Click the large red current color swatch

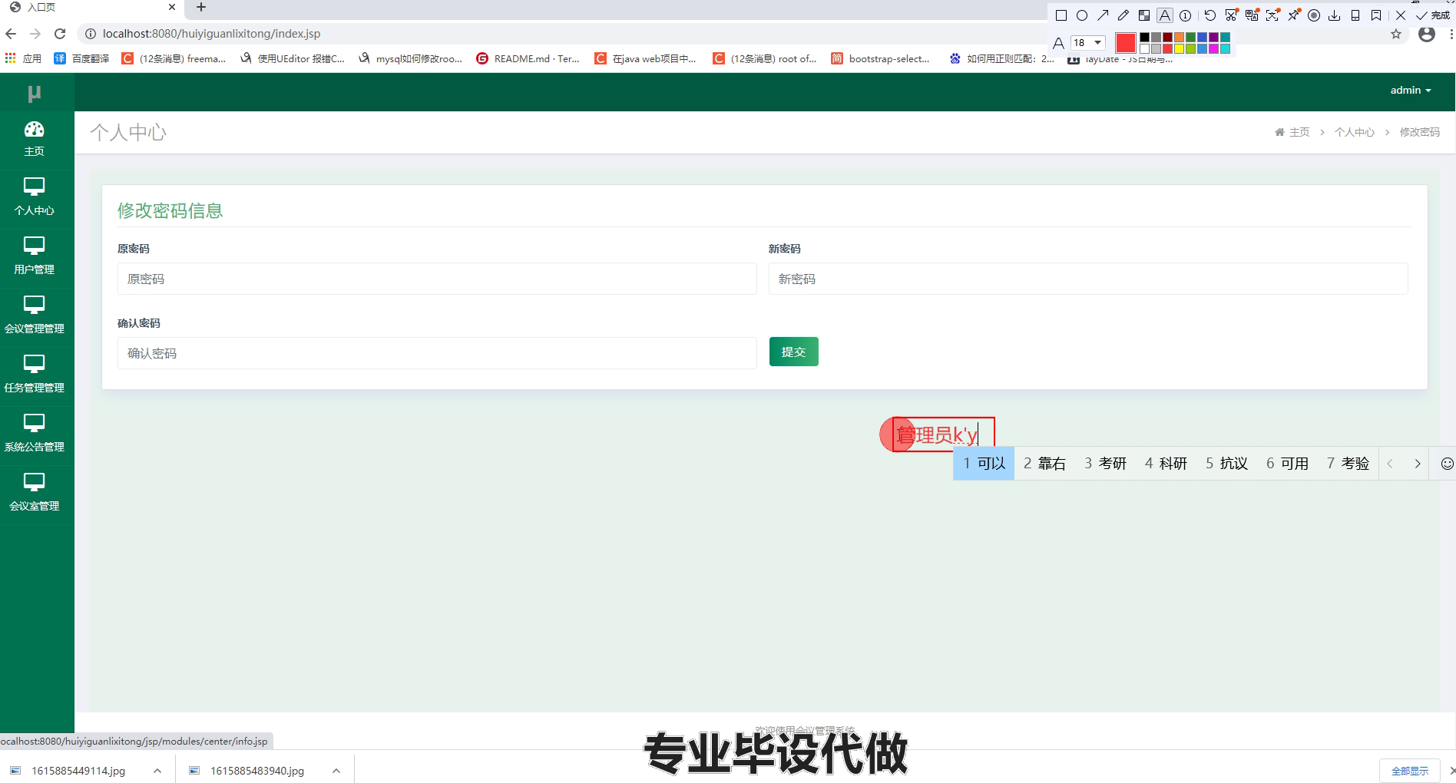click(1126, 43)
